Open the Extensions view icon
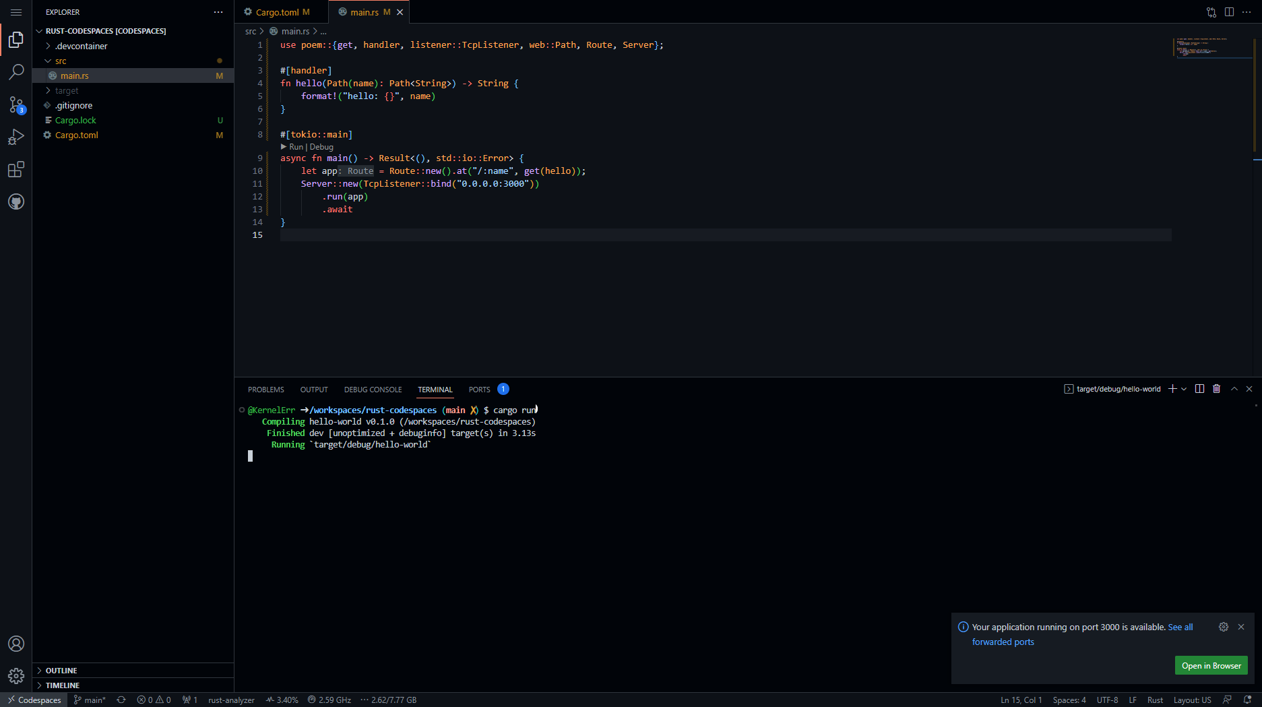The image size is (1262, 707). coord(16,169)
